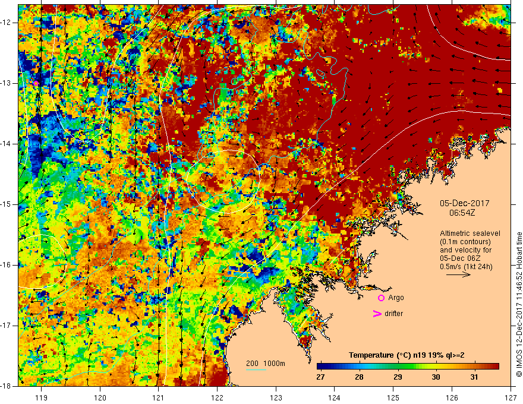Image resolution: width=523 pixels, height=404 pixels.
Task: Click the '28' color bar tick label
Action: 359,377
